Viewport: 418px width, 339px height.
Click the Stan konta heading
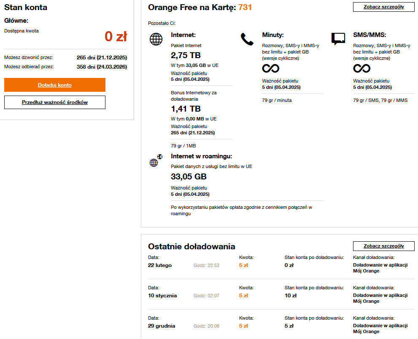pos(26,8)
